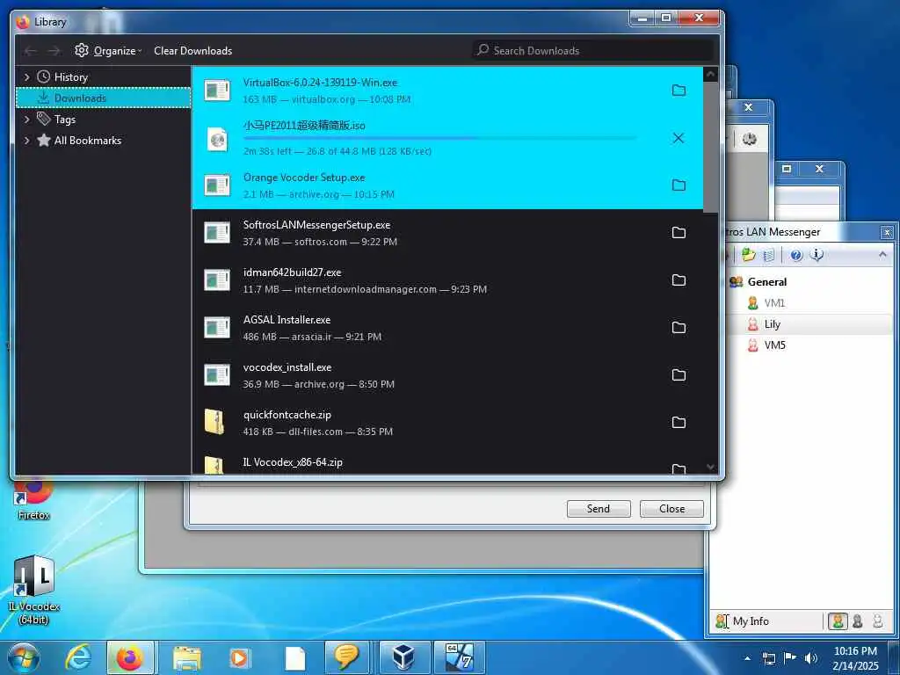
Task: Select the vocodex_install.exe download entry
Action: tap(447, 374)
